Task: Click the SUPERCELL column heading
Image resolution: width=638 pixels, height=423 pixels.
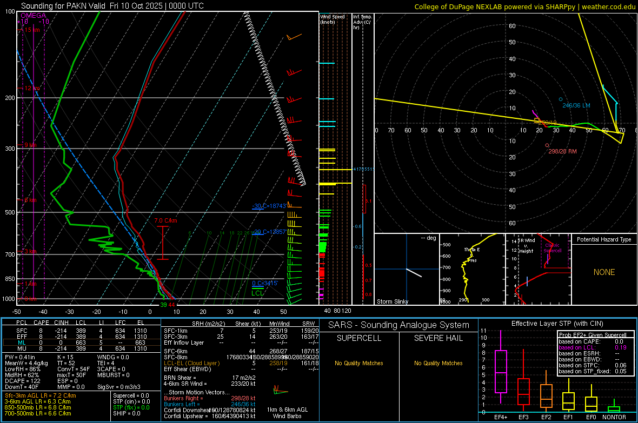Action: [359, 338]
